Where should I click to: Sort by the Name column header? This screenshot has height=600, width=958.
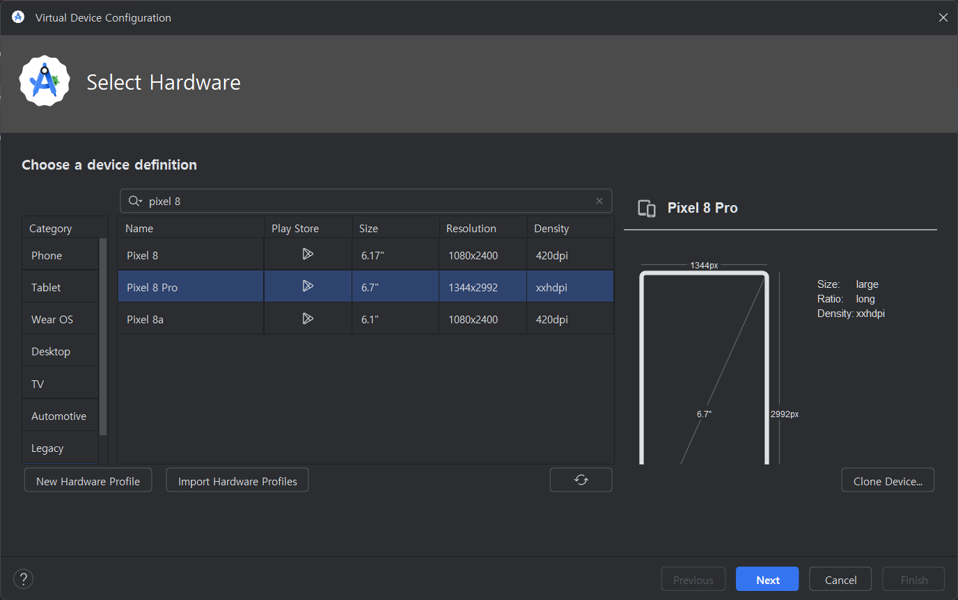pos(191,227)
